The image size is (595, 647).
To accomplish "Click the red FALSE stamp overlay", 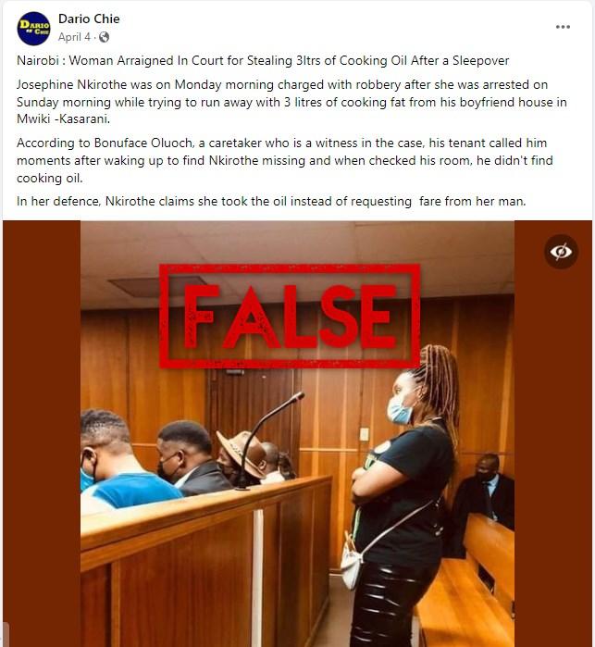I will click(x=290, y=316).
